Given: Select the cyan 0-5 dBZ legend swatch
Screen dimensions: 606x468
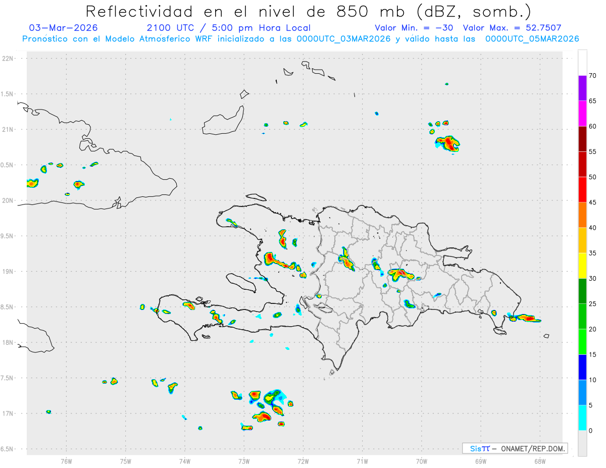Looking at the screenshot, I should tap(582, 418).
